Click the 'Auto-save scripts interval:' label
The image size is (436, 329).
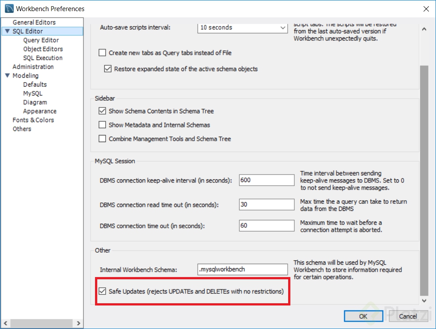pos(135,28)
